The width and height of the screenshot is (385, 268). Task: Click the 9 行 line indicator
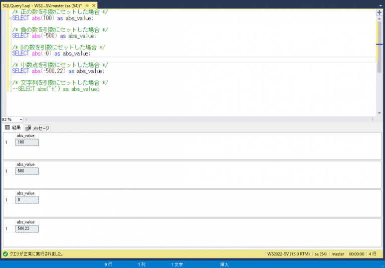click(108, 264)
